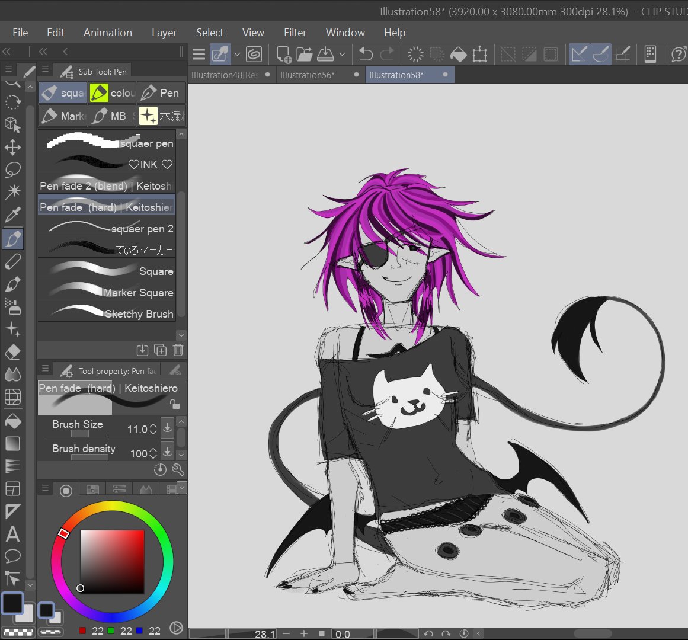Select the Ruler tool
Viewport: 688px width, 640px height.
tap(12, 511)
